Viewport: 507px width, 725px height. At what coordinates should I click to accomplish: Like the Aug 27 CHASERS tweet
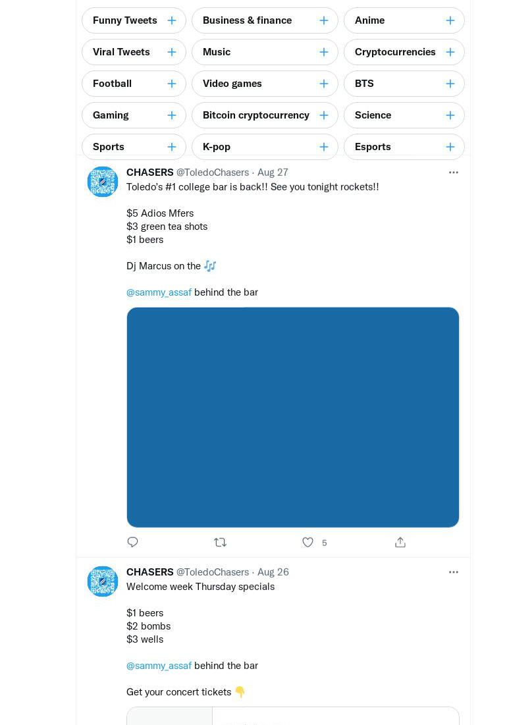(x=307, y=543)
